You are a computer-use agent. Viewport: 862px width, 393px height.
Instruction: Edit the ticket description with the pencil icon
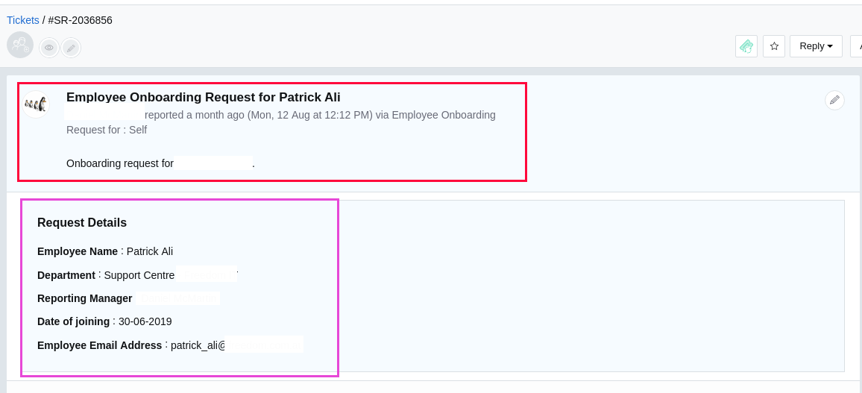coord(834,100)
